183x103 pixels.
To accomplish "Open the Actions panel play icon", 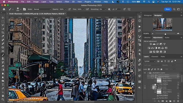I will pyautogui.click(x=140, y=27).
